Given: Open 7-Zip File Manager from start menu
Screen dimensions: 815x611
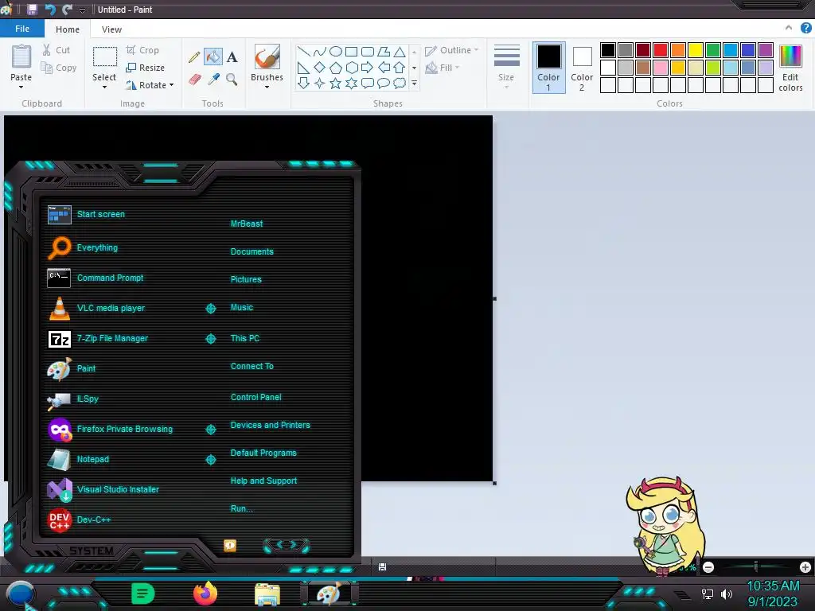Looking at the screenshot, I should [x=112, y=338].
